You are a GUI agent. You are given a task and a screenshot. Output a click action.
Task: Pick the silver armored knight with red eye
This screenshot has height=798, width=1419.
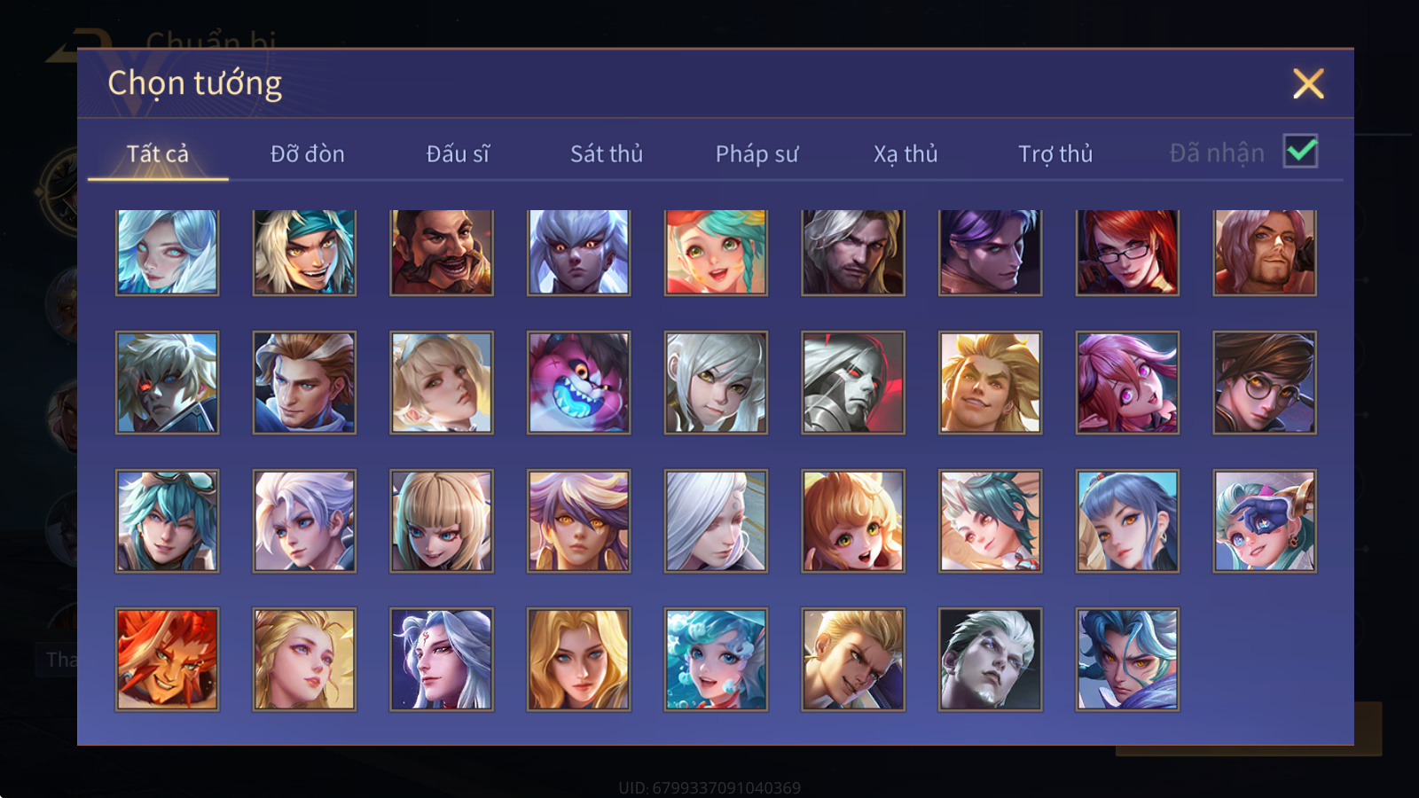(x=853, y=383)
